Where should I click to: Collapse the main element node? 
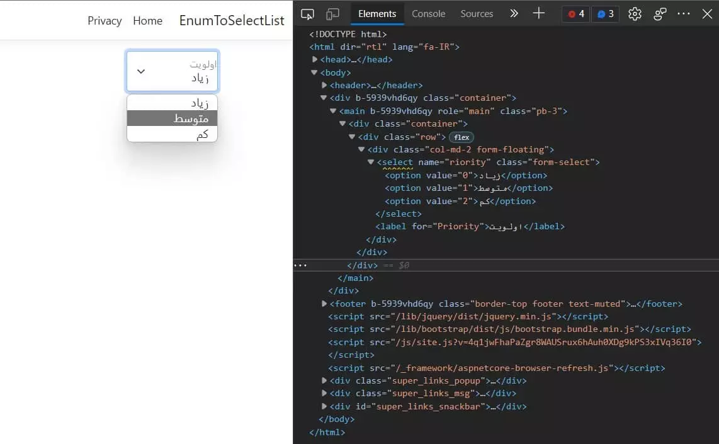(x=333, y=111)
